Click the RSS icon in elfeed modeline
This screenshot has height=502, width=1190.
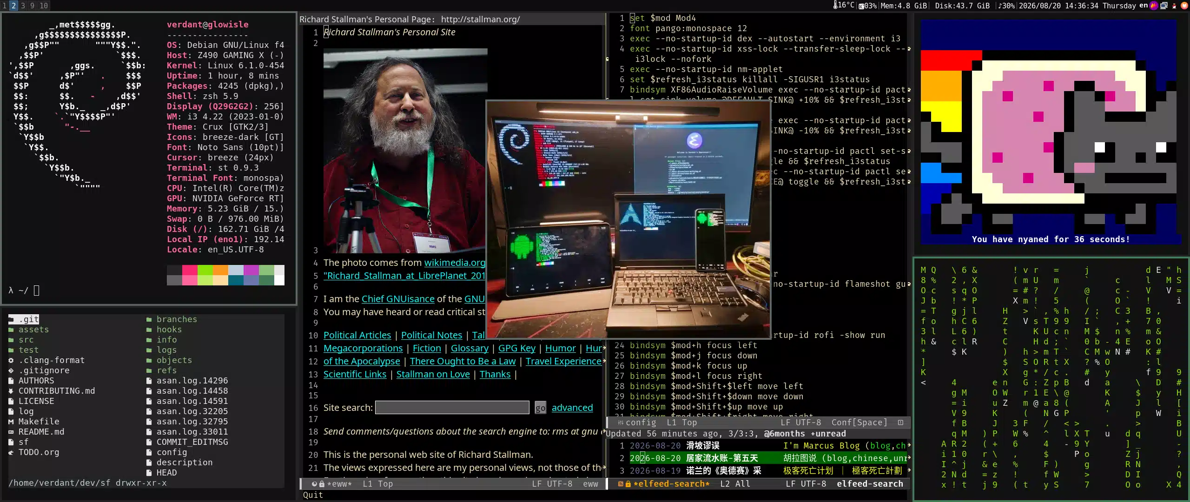coord(621,484)
